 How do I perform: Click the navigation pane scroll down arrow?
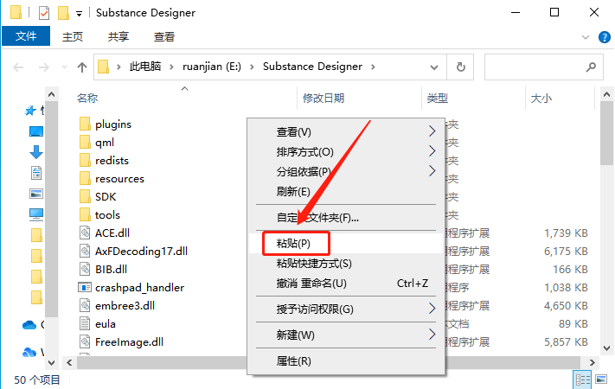[51, 362]
